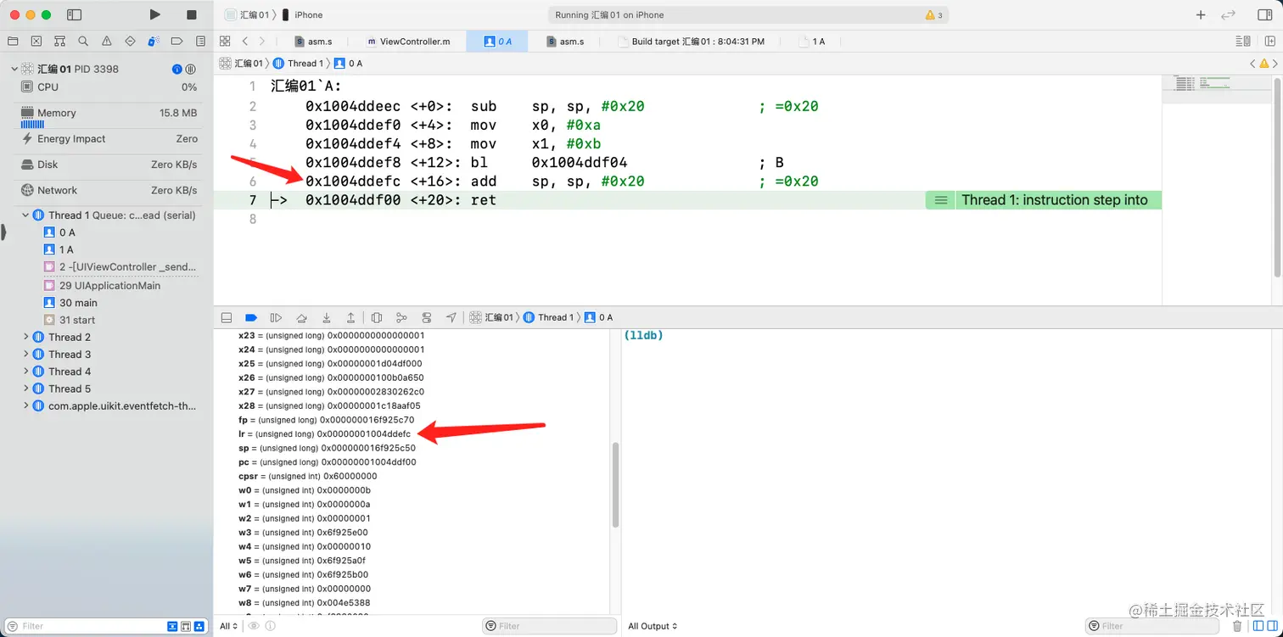Expand Thread 4 disclosure triangle
Screen dimensions: 1283x637
click(25, 372)
